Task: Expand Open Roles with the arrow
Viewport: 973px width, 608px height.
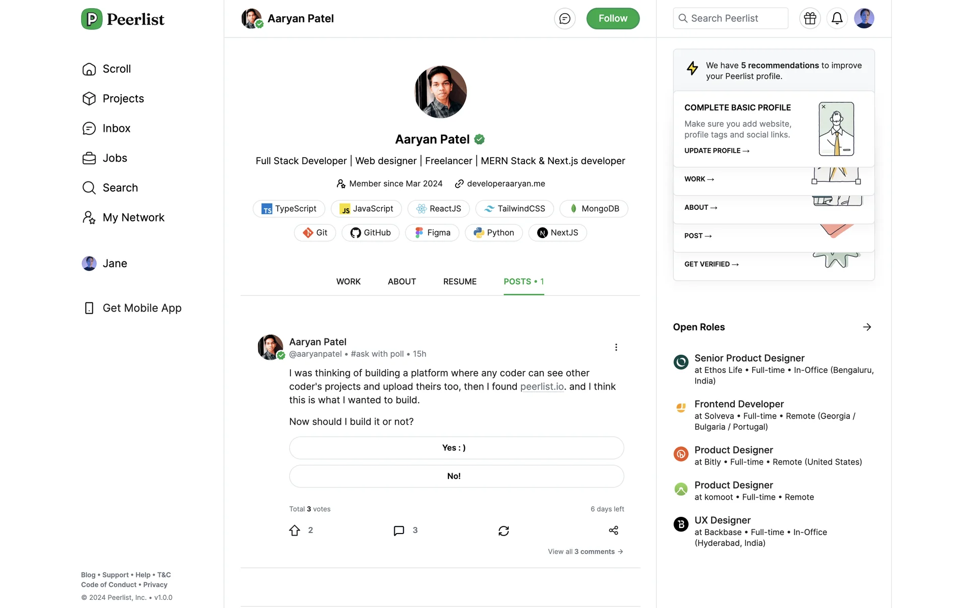Action: 867,327
